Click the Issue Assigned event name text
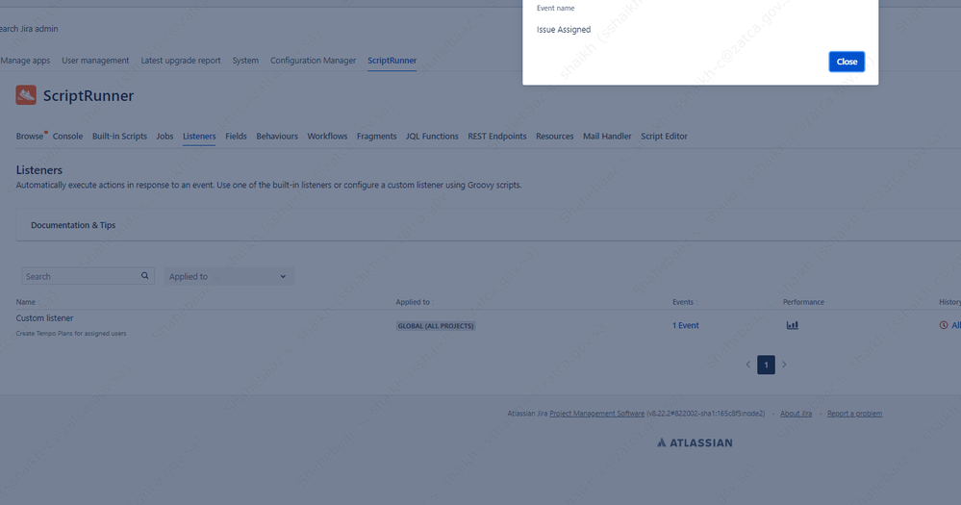Screen dimensions: 961x505 click(x=564, y=30)
